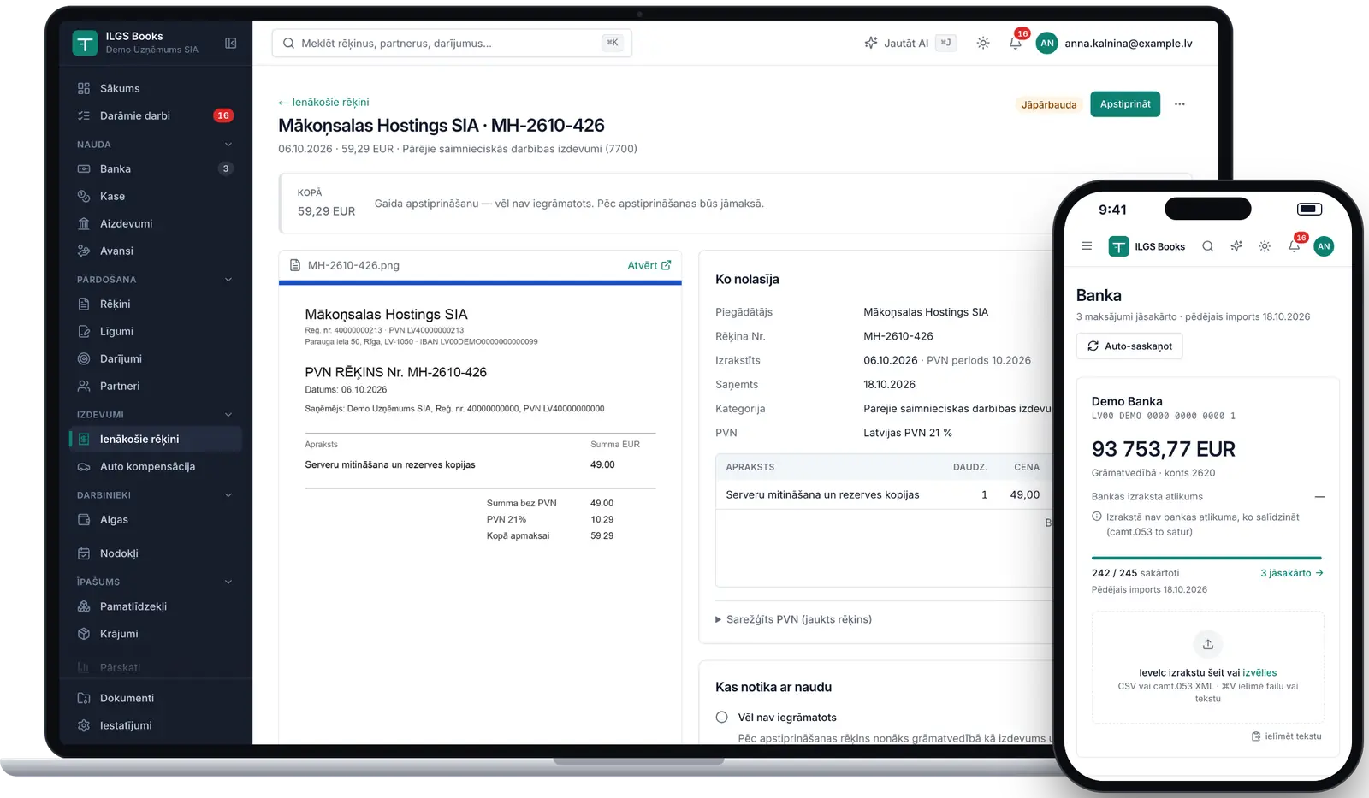This screenshot has height=798, width=1369.
Task: Click the search field for invoices
Action: [x=452, y=43]
